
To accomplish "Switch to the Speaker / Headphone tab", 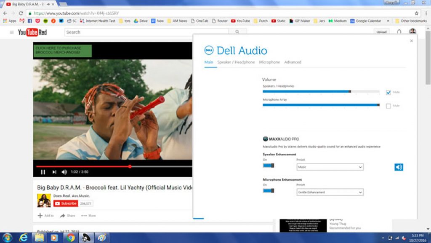I will (x=236, y=62).
